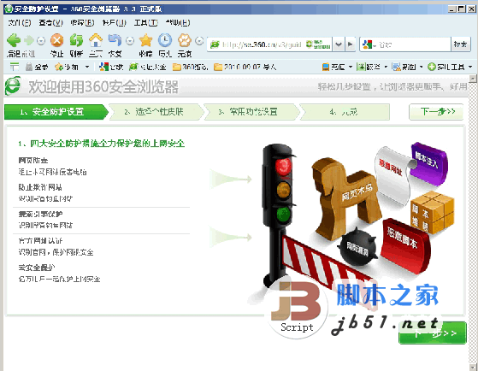The height and width of the screenshot is (371, 478).
Task: Open Favorites with the star icon
Action: [145, 40]
